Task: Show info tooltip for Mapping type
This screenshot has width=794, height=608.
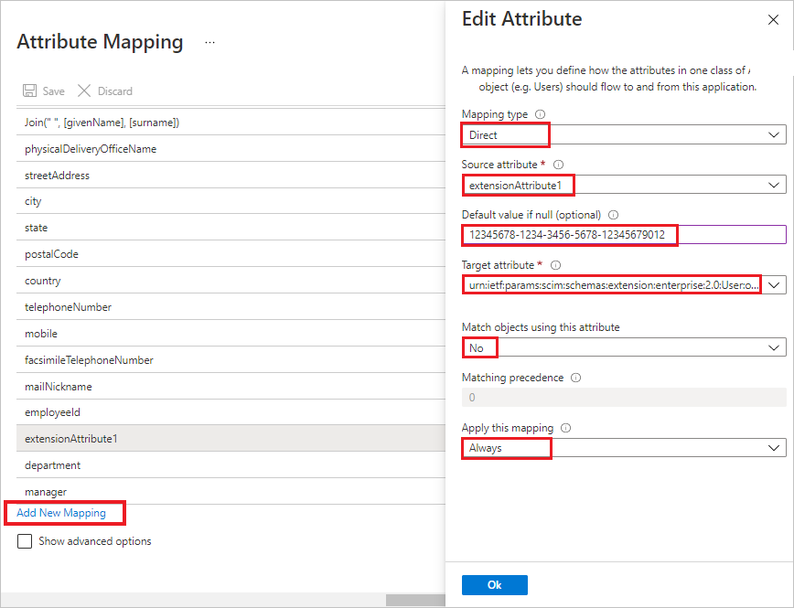Action: point(541,114)
